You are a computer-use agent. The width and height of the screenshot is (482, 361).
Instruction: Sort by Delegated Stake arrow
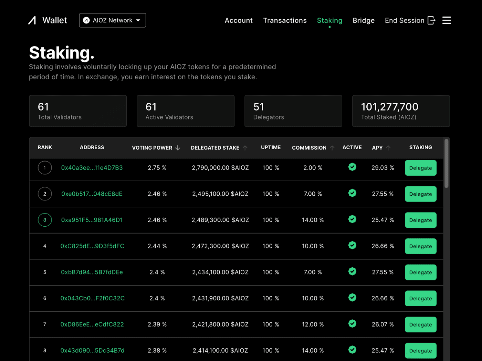[245, 148]
